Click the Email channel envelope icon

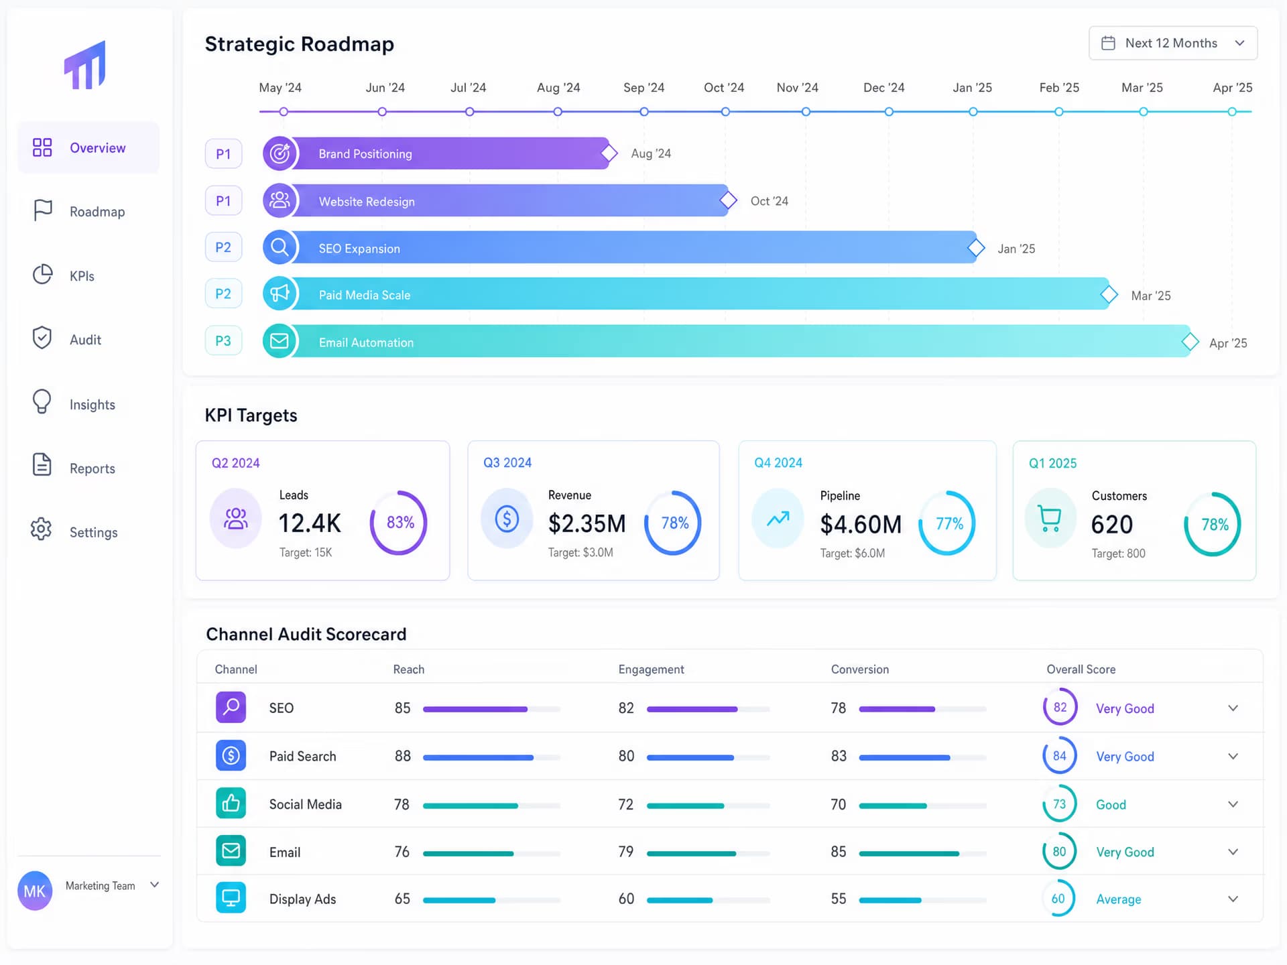pyautogui.click(x=231, y=850)
